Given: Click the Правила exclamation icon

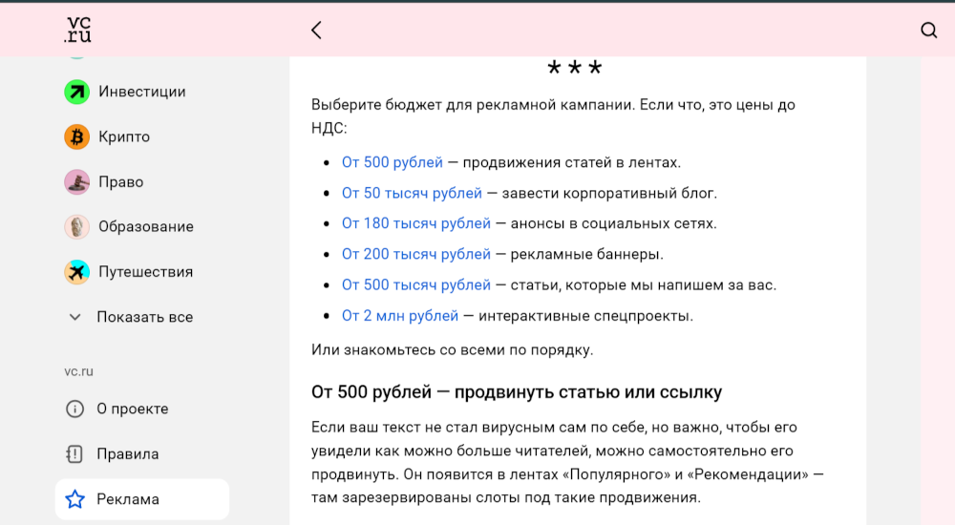Looking at the screenshot, I should [74, 453].
